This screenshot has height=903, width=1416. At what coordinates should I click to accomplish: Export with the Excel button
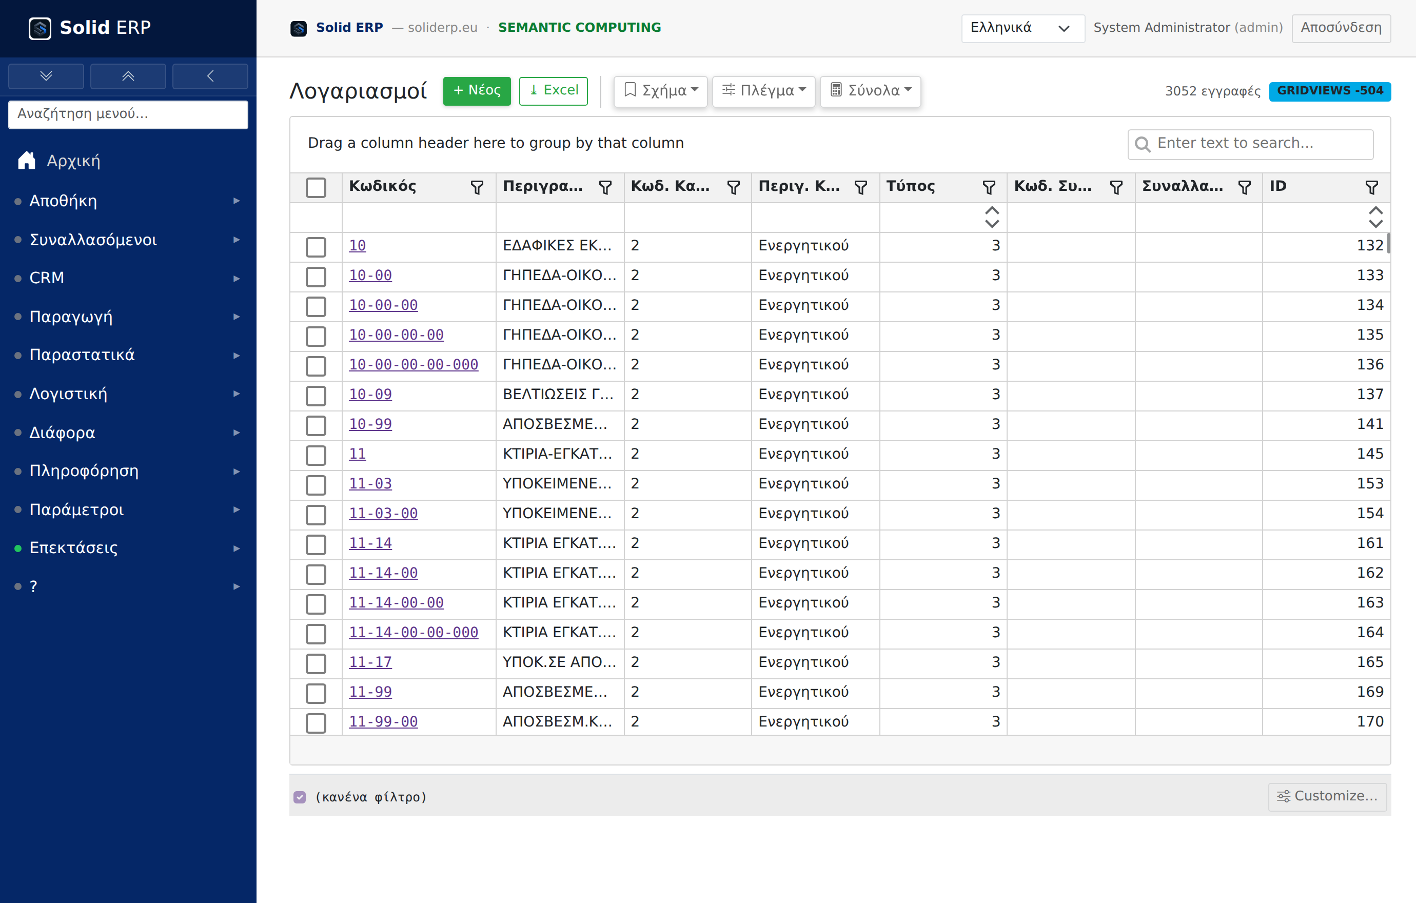pos(554,91)
